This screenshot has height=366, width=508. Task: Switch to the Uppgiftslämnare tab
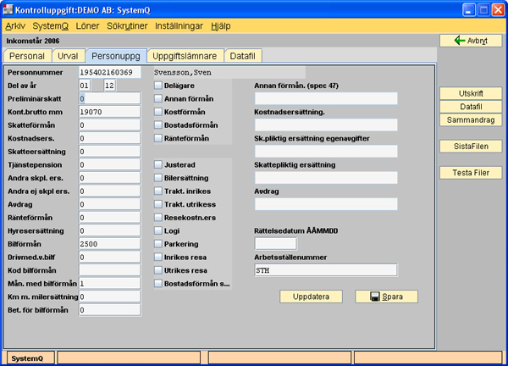coord(185,56)
